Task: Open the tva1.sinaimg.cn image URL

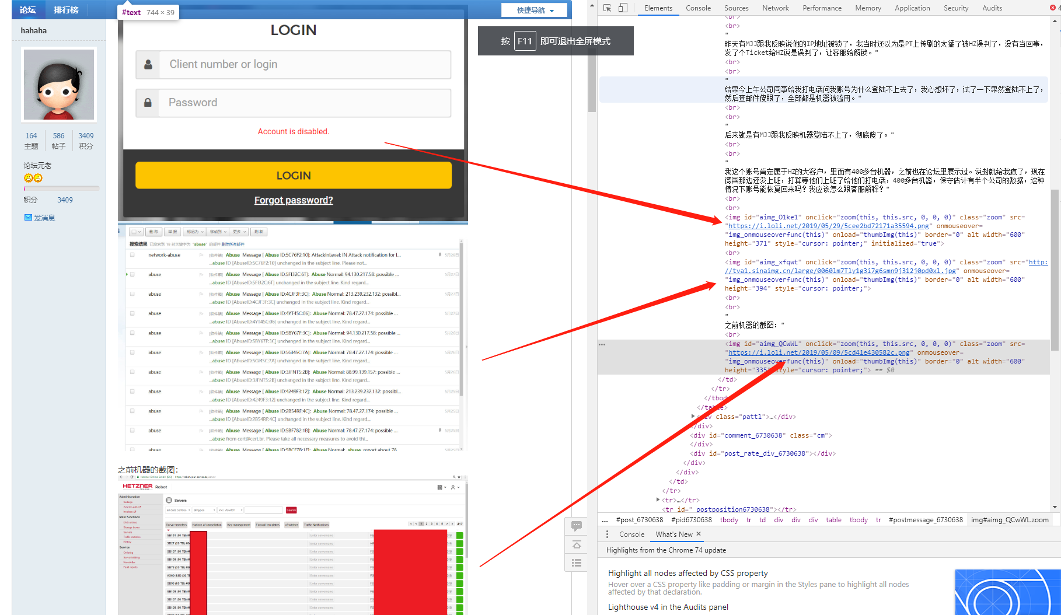Action: pyautogui.click(x=887, y=267)
